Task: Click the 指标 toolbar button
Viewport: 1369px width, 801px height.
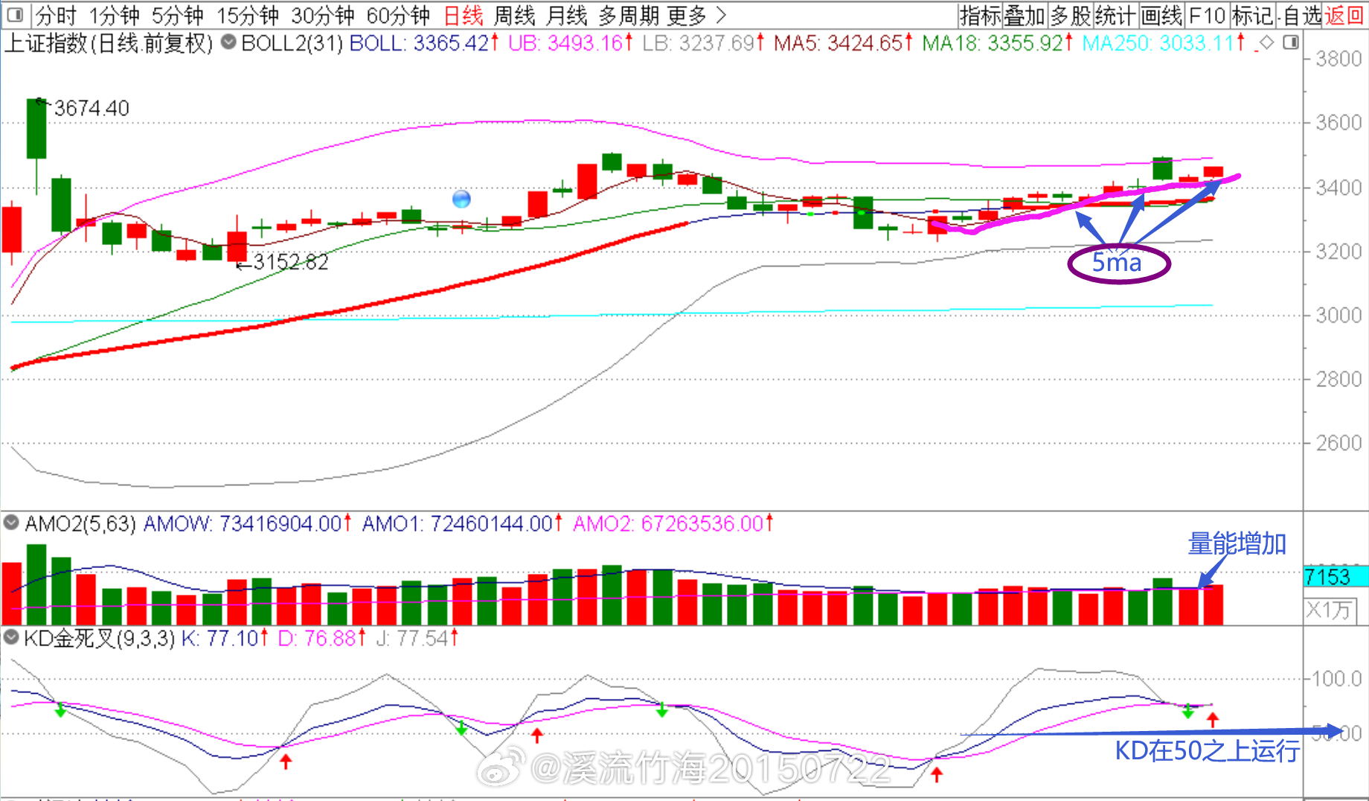Action: (x=981, y=15)
